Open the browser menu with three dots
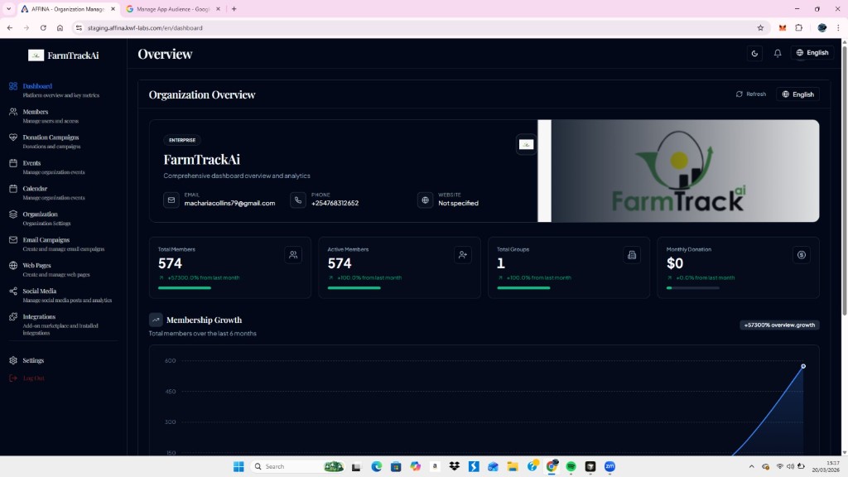Screen dimensions: 848x477 click(x=840, y=27)
